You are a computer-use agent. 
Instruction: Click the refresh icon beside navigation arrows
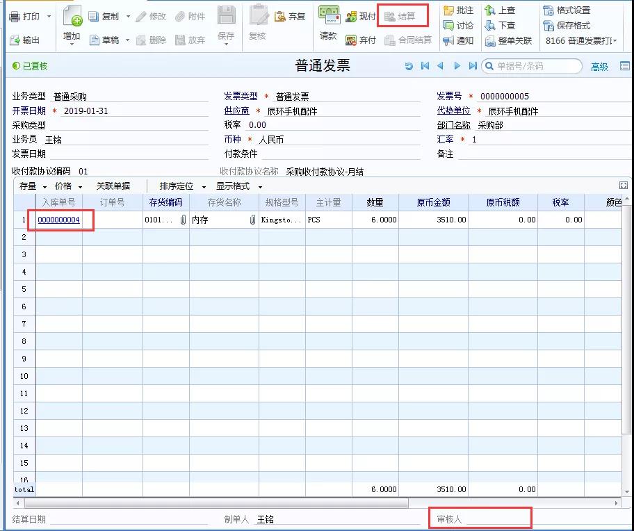point(409,66)
